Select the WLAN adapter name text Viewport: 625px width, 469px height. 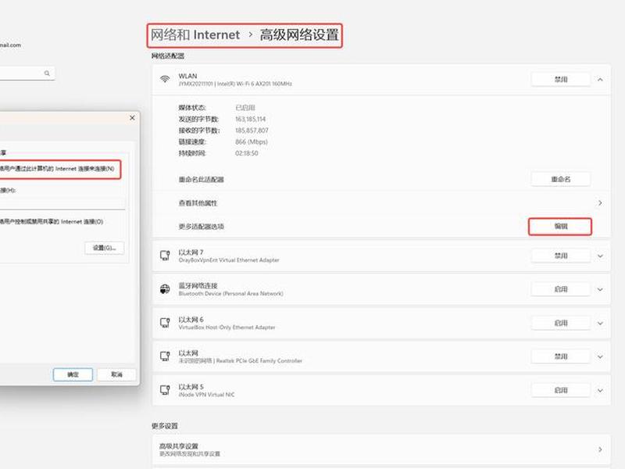[187, 76]
